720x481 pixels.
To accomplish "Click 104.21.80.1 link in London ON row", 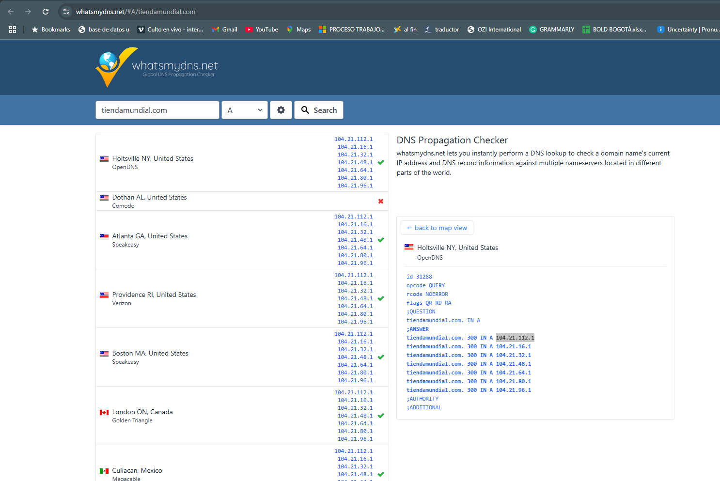I will point(355,431).
